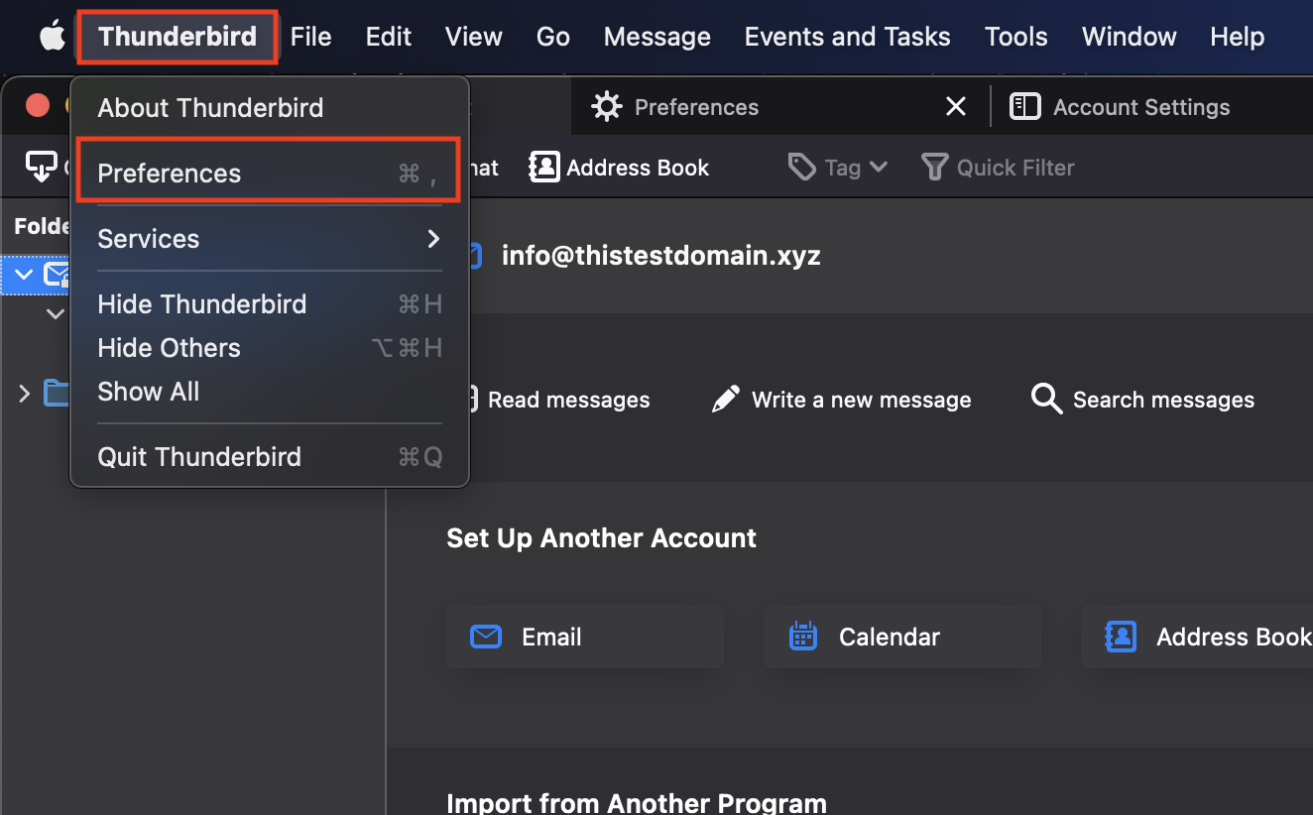Open the Message menu

tap(656, 38)
